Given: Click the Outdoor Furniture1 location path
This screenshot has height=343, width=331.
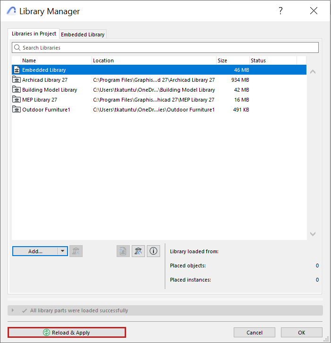Looking at the screenshot, I should click(x=153, y=110).
